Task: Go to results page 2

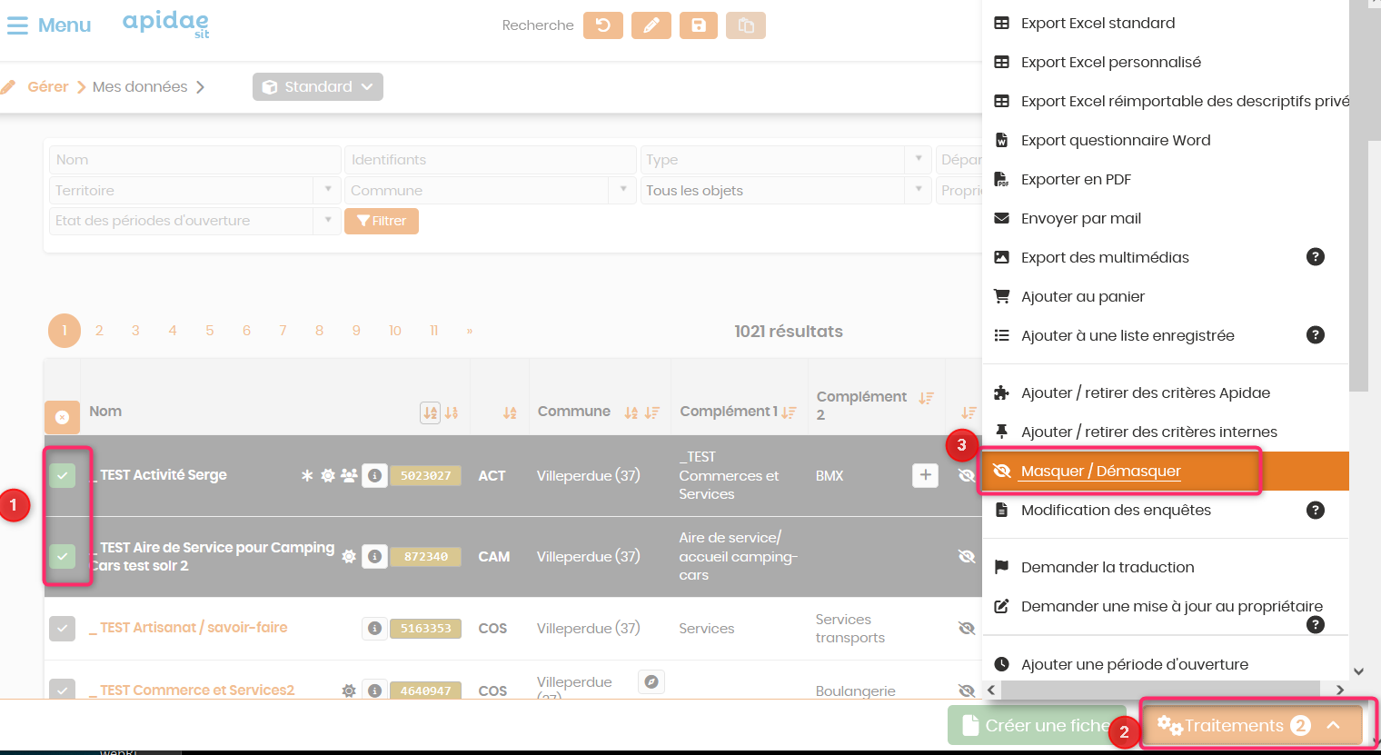Action: coord(99,331)
